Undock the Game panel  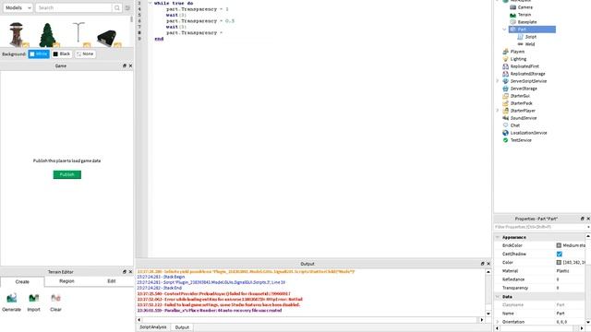coord(125,65)
